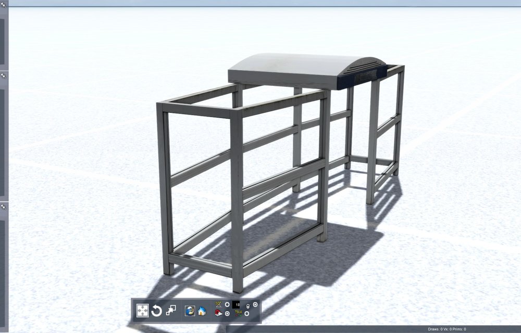Click the padlock lock icon
The width and height of the screenshot is (521, 333).
247,306
